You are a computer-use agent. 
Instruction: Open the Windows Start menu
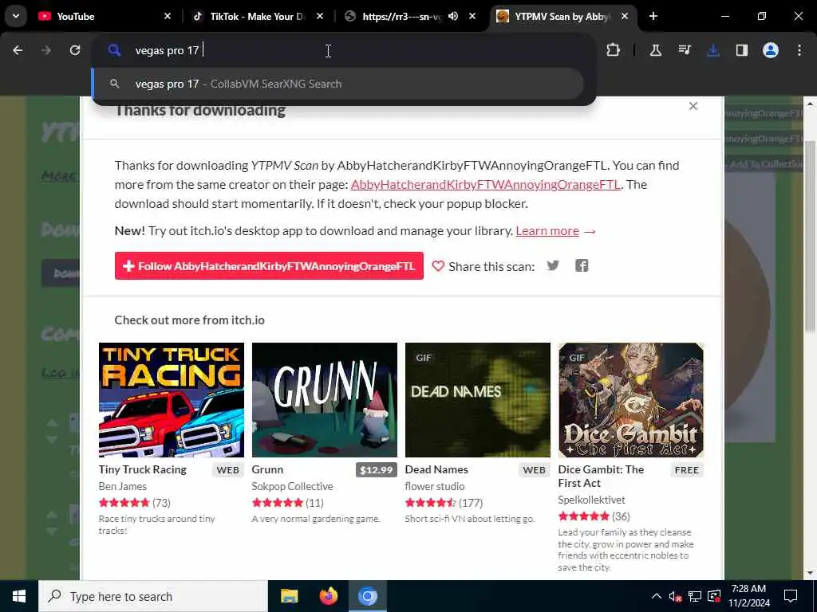19,596
